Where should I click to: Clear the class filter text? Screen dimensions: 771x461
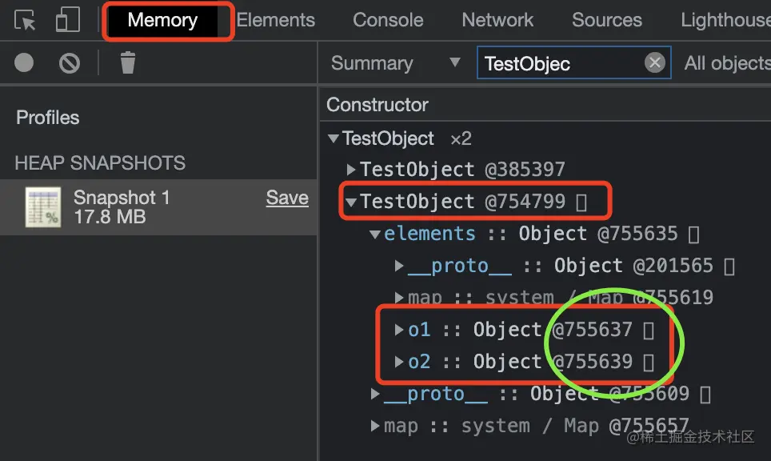tap(655, 63)
